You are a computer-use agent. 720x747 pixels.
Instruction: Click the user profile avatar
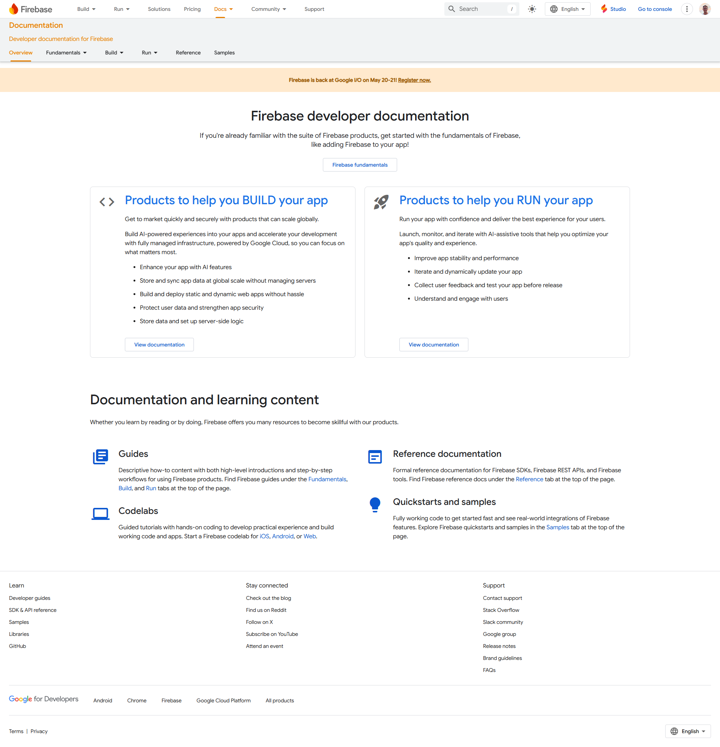point(704,9)
